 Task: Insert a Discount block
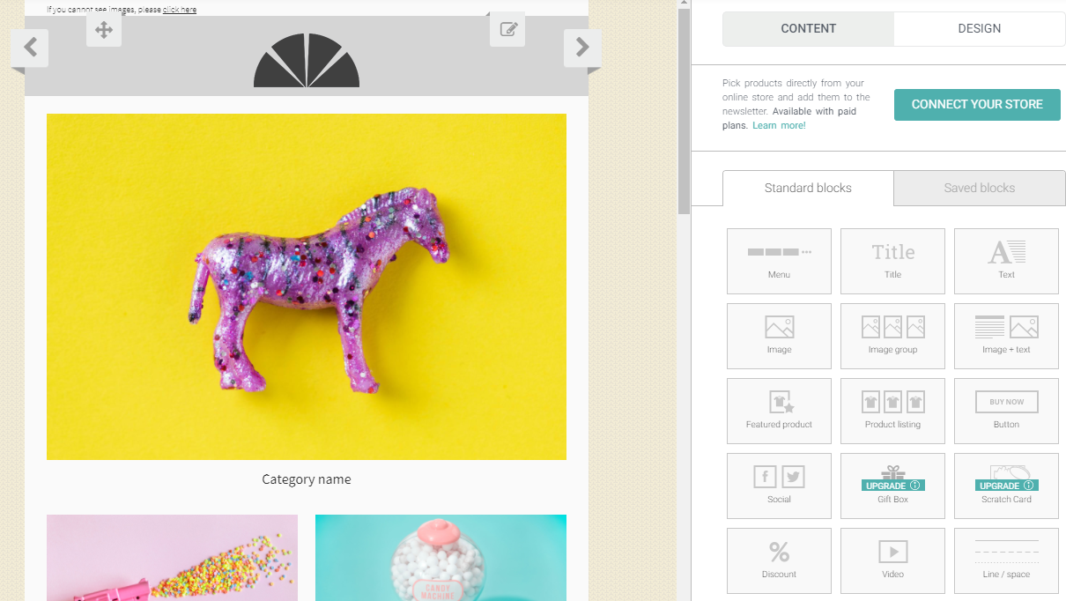(x=779, y=560)
